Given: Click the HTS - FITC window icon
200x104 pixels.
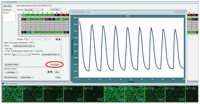Looking at the screenshot, I should pos(3,84).
